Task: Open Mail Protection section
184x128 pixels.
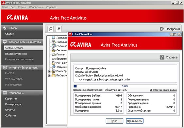Action: point(13,85)
